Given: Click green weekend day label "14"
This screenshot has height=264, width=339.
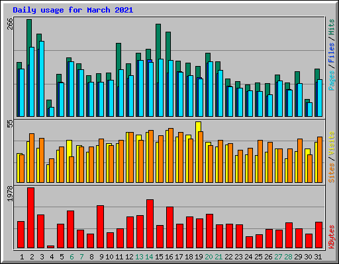Looking at the screenshot, I should click(149, 257).
